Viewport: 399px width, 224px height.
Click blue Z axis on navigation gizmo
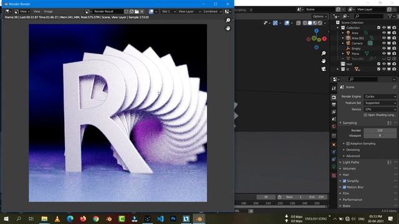pos(316,30)
